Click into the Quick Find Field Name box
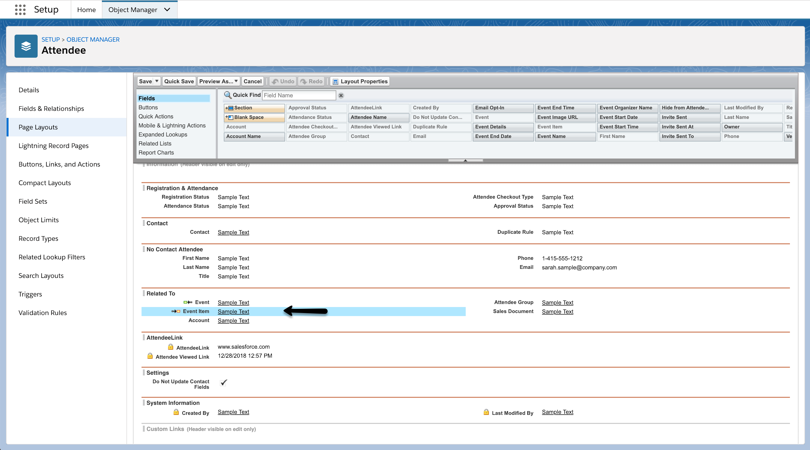The width and height of the screenshot is (810, 450). 299,95
